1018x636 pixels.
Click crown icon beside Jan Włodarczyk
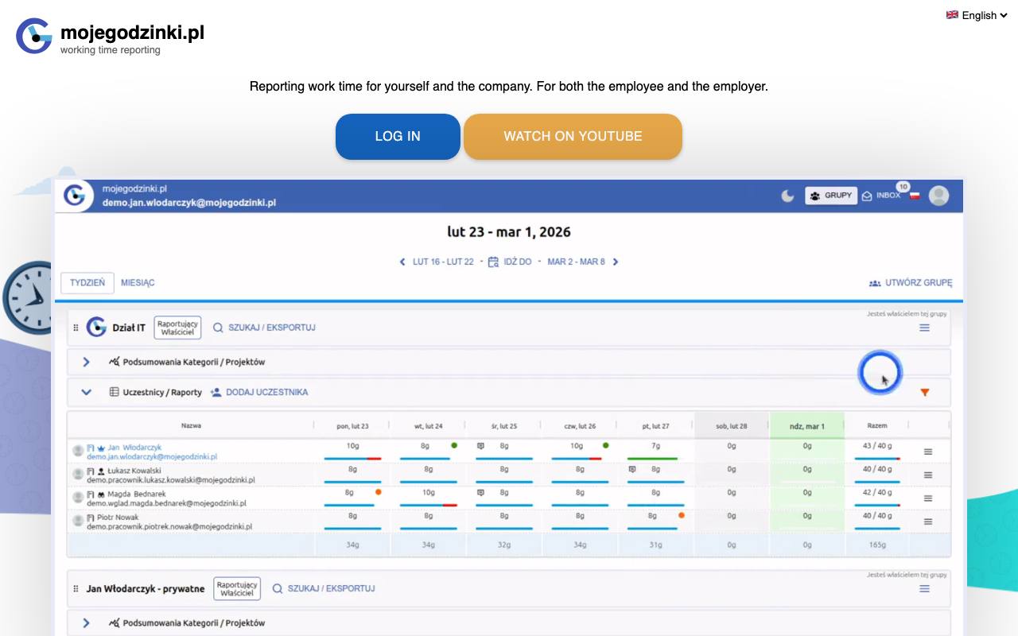(x=101, y=448)
